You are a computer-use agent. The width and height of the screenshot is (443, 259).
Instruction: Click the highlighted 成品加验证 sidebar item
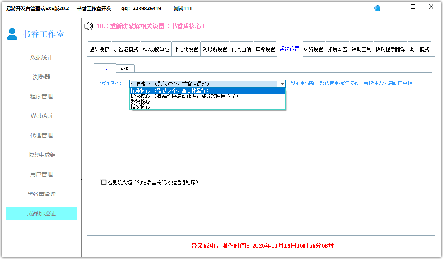pos(41,213)
